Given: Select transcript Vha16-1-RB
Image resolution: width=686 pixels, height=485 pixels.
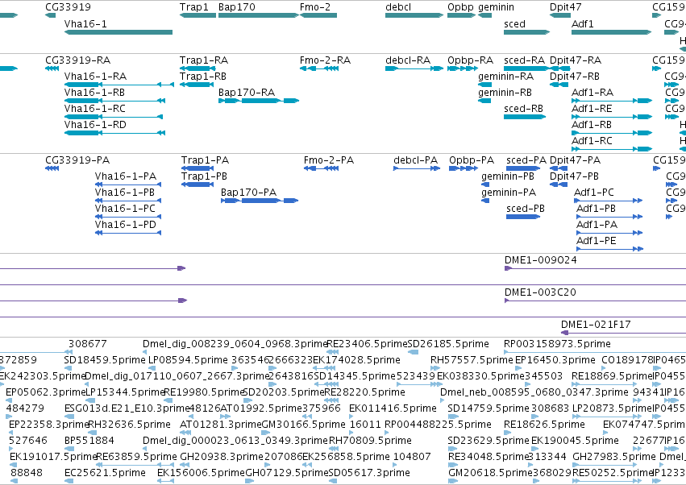Looking at the screenshot, I should 94,93.
